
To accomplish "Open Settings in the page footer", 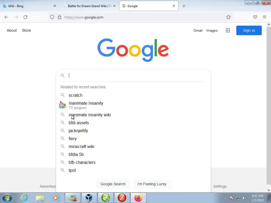I will click(x=220, y=186).
